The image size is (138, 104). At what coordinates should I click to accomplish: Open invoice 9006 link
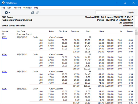pos(4,89)
